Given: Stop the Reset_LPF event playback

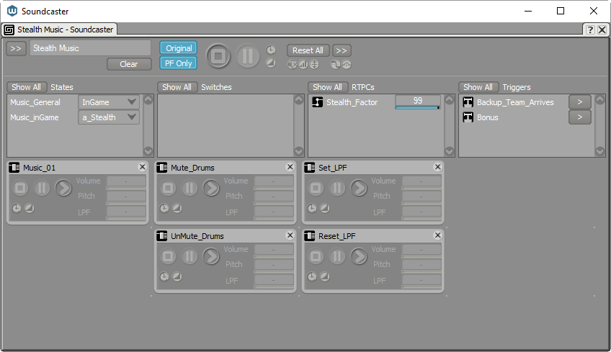Looking at the screenshot, I should 316,256.
